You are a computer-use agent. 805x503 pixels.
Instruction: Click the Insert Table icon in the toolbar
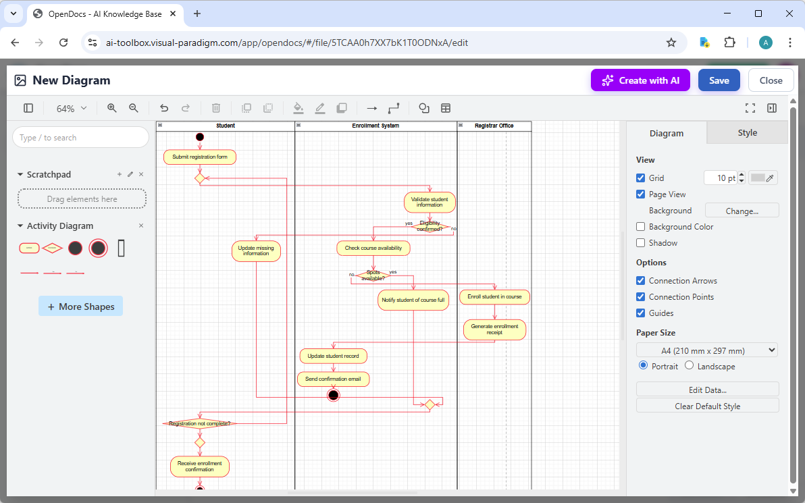pos(446,108)
